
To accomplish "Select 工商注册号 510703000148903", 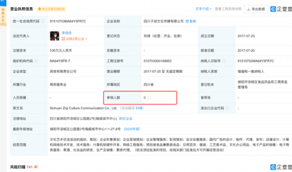I will pos(157,61).
